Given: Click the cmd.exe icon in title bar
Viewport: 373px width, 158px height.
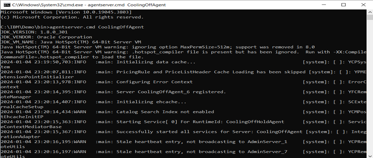Looking at the screenshot, I should [x=5, y=5].
